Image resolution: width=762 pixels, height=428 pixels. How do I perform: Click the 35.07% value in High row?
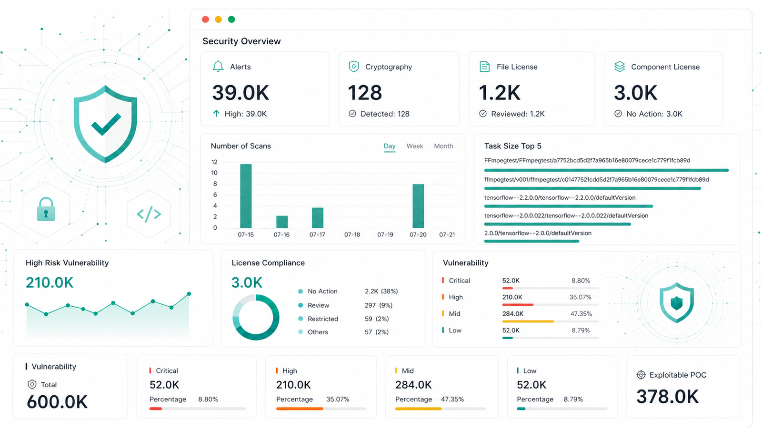click(580, 297)
